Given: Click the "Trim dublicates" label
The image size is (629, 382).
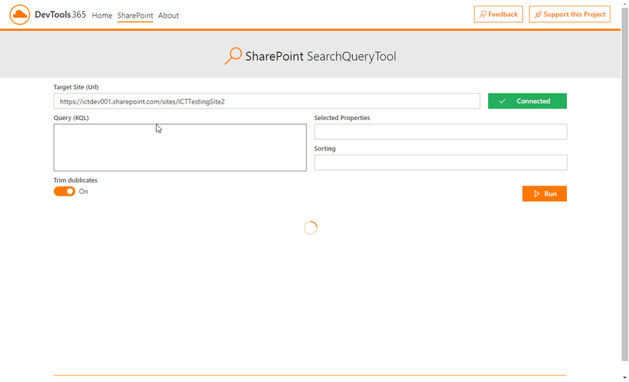Looking at the screenshot, I should tap(76, 181).
